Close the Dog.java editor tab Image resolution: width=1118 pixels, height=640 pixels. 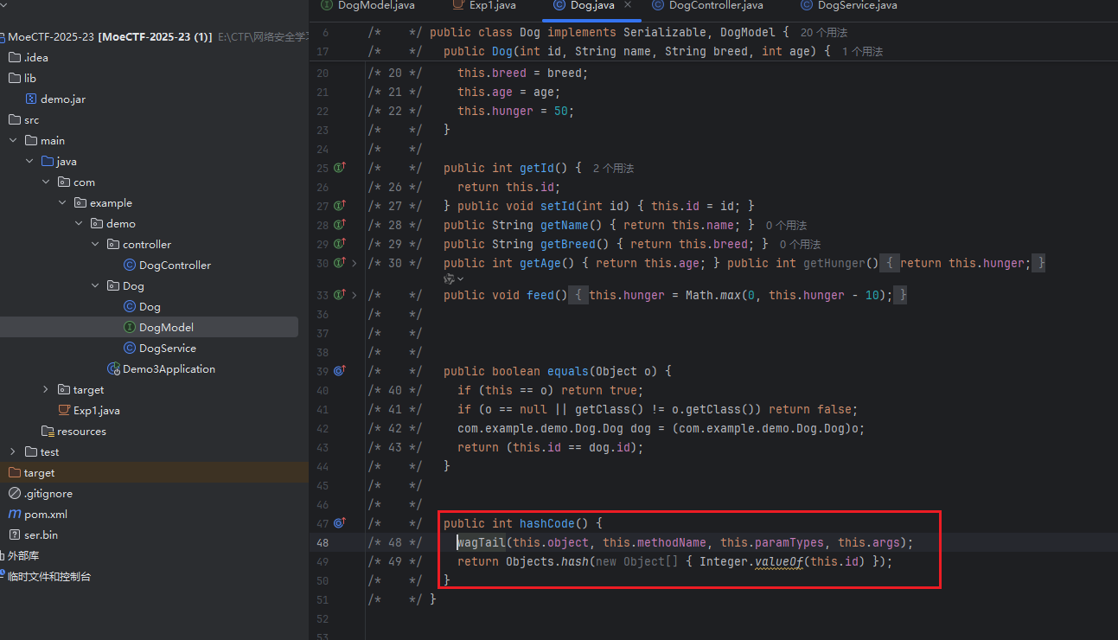pos(628,5)
